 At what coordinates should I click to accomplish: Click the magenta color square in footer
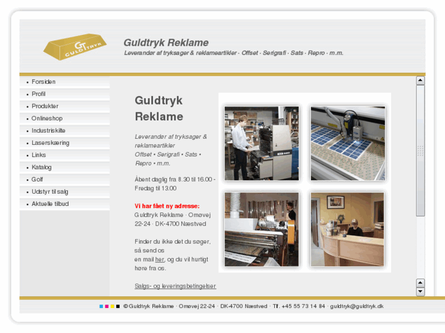click(107, 306)
